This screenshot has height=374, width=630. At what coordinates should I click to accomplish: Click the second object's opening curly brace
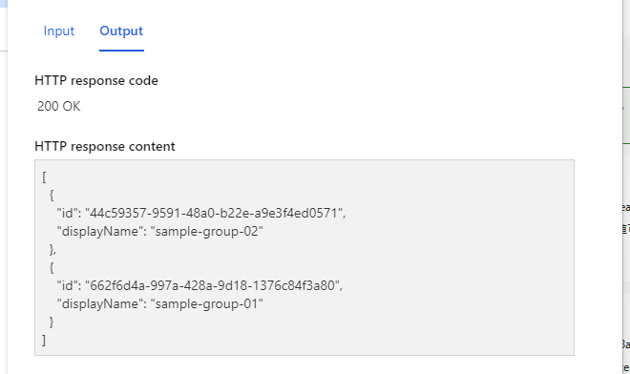pos(52,267)
